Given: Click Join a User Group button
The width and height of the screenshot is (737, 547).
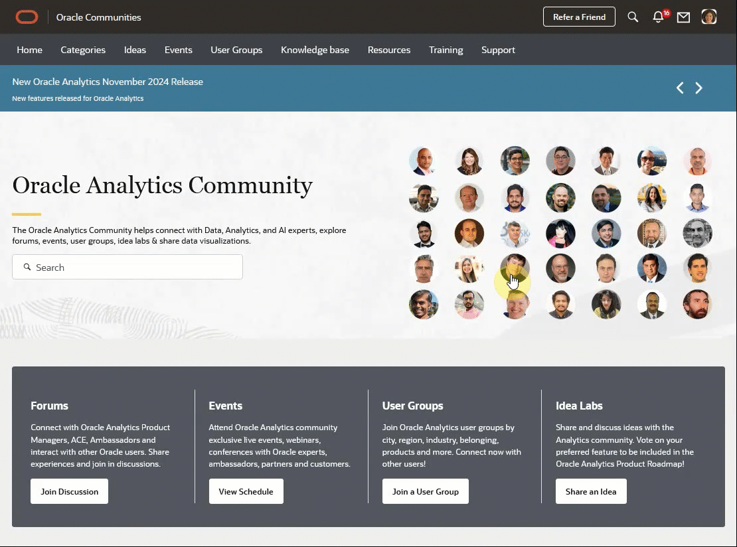Looking at the screenshot, I should pos(426,491).
